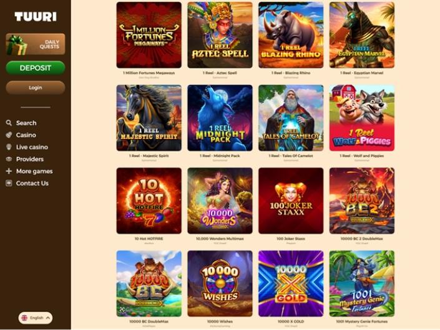Launch the 10 Hot HOTFIRE game thumbnail
This screenshot has height=330, width=440.
149,200
